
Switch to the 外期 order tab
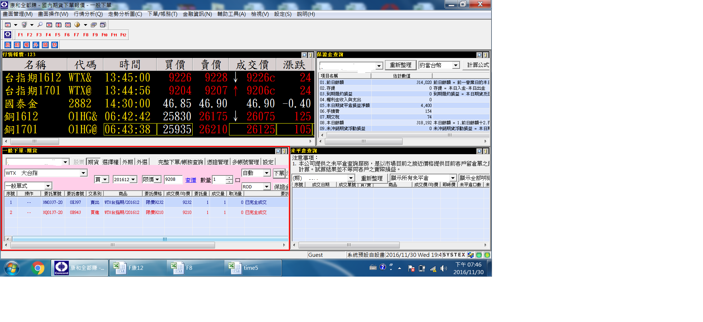point(128,162)
